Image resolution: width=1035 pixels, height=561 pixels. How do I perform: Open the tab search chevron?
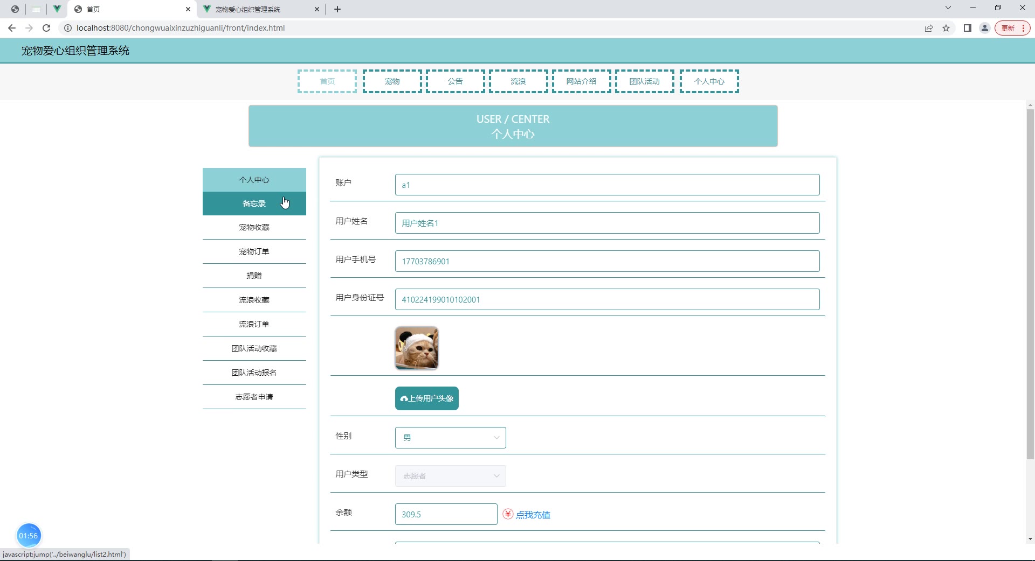(x=948, y=8)
